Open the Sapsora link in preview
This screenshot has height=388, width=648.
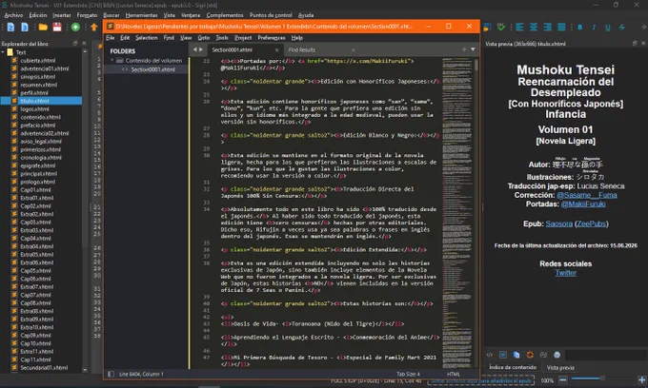click(x=558, y=223)
